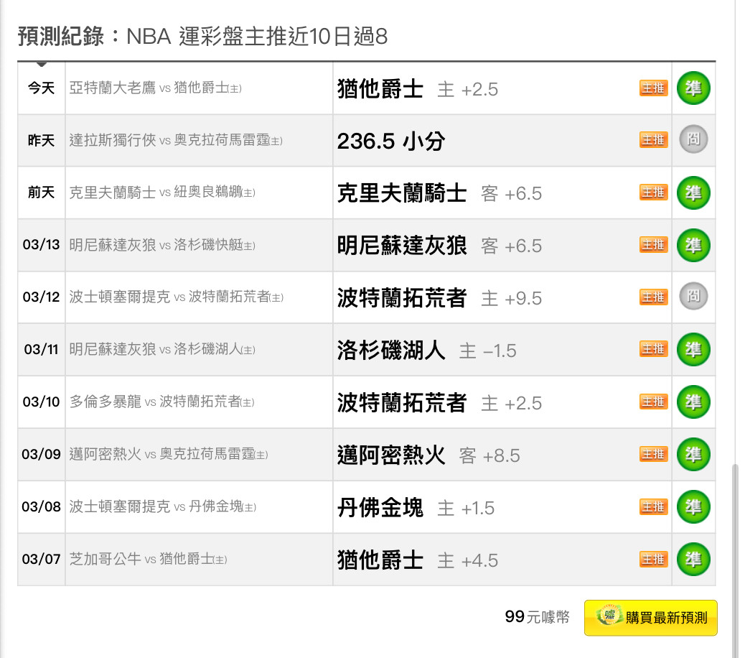The height and width of the screenshot is (658, 745).
Task: Click the 99元噱幣 price label
Action: point(538,617)
